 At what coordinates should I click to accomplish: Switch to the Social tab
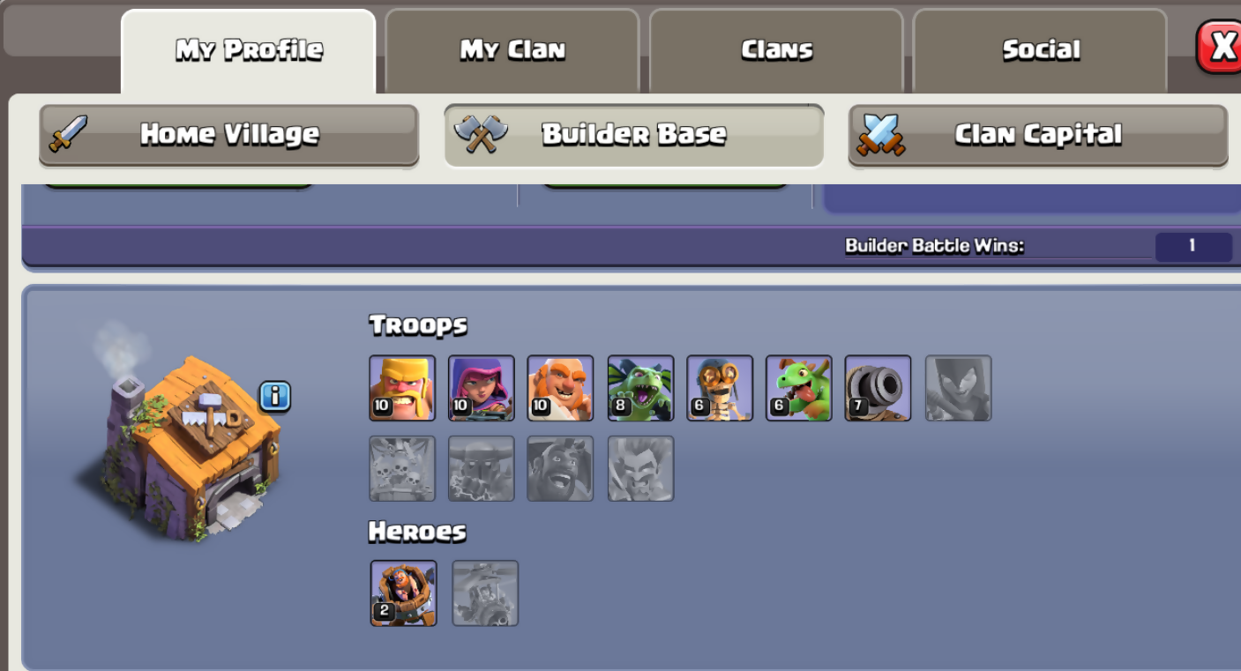pos(1041,50)
